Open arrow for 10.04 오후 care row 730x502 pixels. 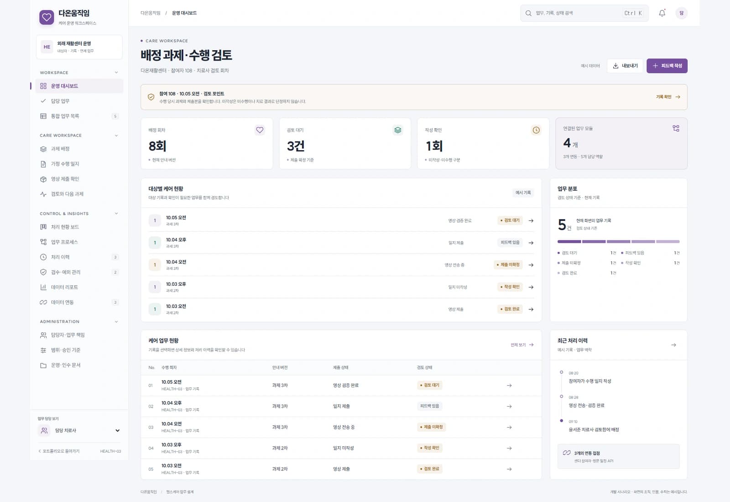tap(531, 243)
